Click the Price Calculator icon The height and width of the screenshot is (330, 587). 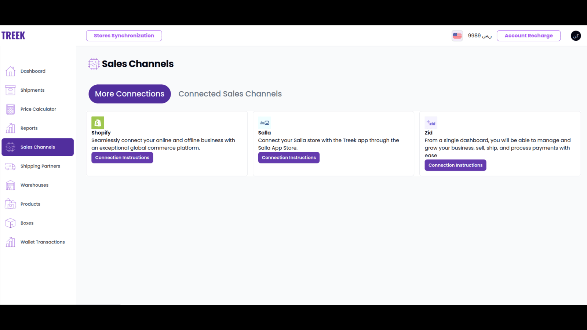(x=10, y=109)
